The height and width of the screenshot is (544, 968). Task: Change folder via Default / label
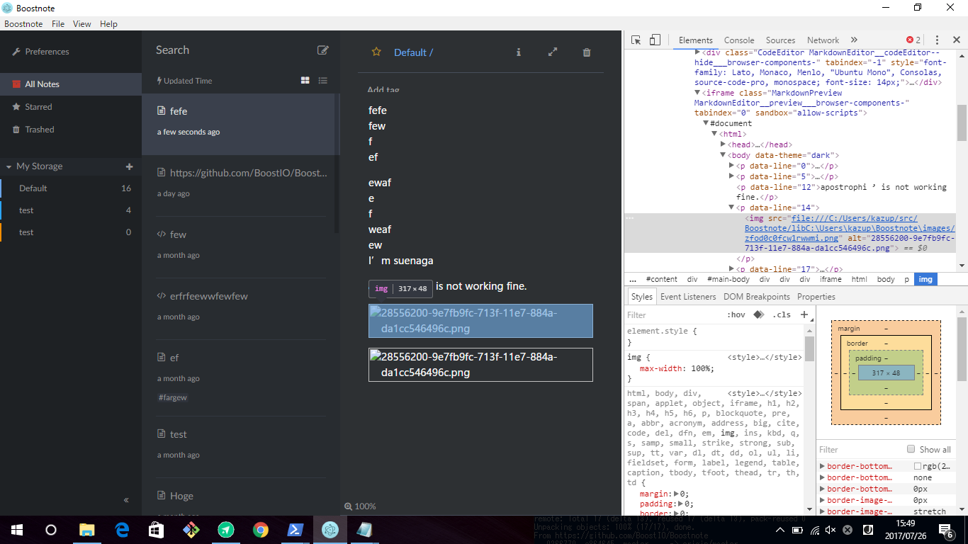(x=413, y=52)
